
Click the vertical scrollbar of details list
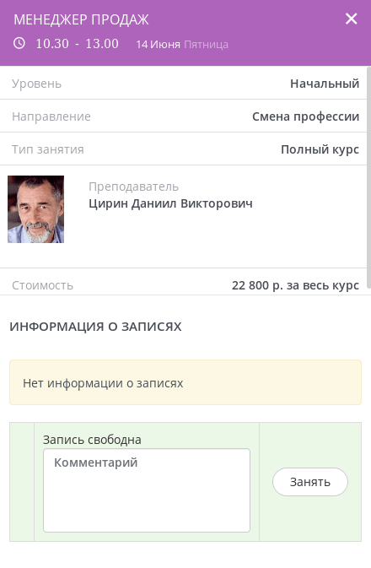368,177
